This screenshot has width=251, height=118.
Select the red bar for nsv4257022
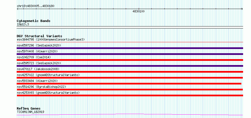pos(130,78)
